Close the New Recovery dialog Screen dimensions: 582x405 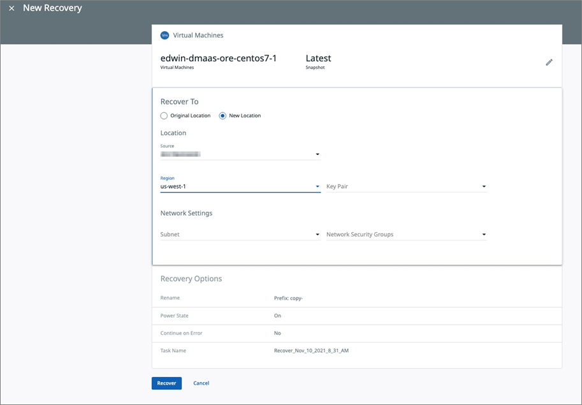pyautogui.click(x=11, y=8)
